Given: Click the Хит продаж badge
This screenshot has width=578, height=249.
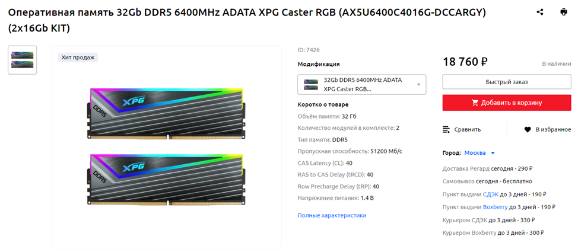Looking at the screenshot, I should (78, 58).
